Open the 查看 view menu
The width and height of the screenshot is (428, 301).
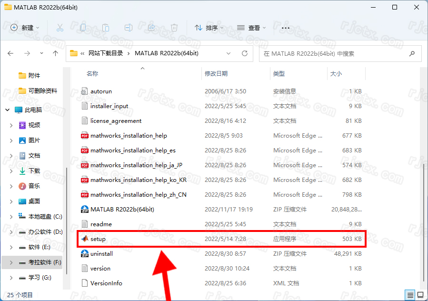point(251,28)
